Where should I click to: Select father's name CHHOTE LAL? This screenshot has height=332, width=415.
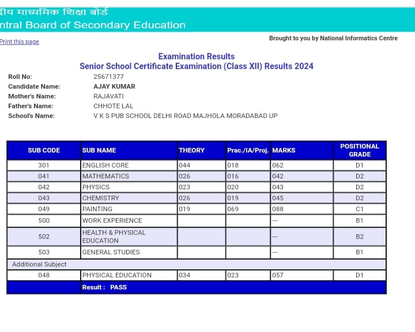coord(114,106)
